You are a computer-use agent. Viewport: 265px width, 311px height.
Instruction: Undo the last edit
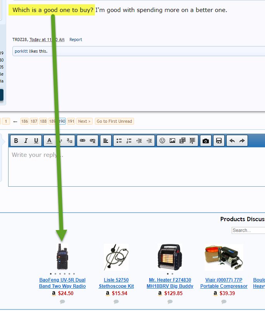click(232, 141)
